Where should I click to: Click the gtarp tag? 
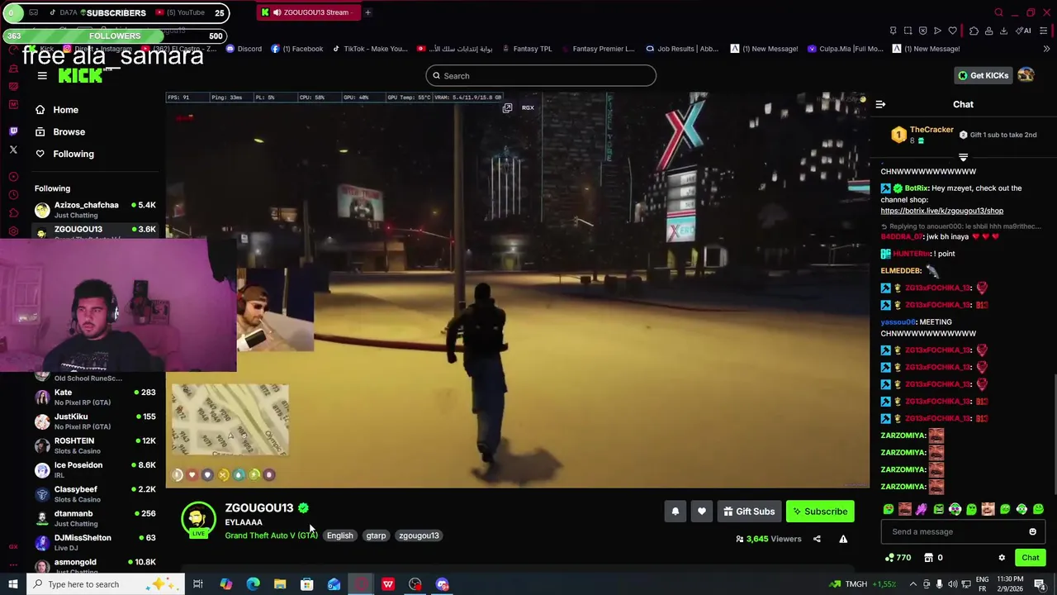pyautogui.click(x=376, y=535)
